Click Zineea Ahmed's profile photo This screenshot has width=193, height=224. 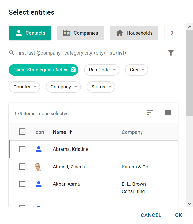(39, 167)
